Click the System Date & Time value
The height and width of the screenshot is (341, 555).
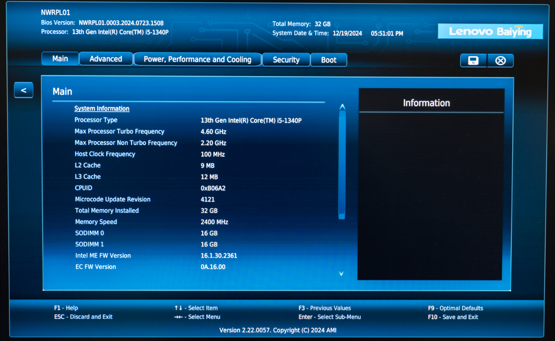(368, 33)
